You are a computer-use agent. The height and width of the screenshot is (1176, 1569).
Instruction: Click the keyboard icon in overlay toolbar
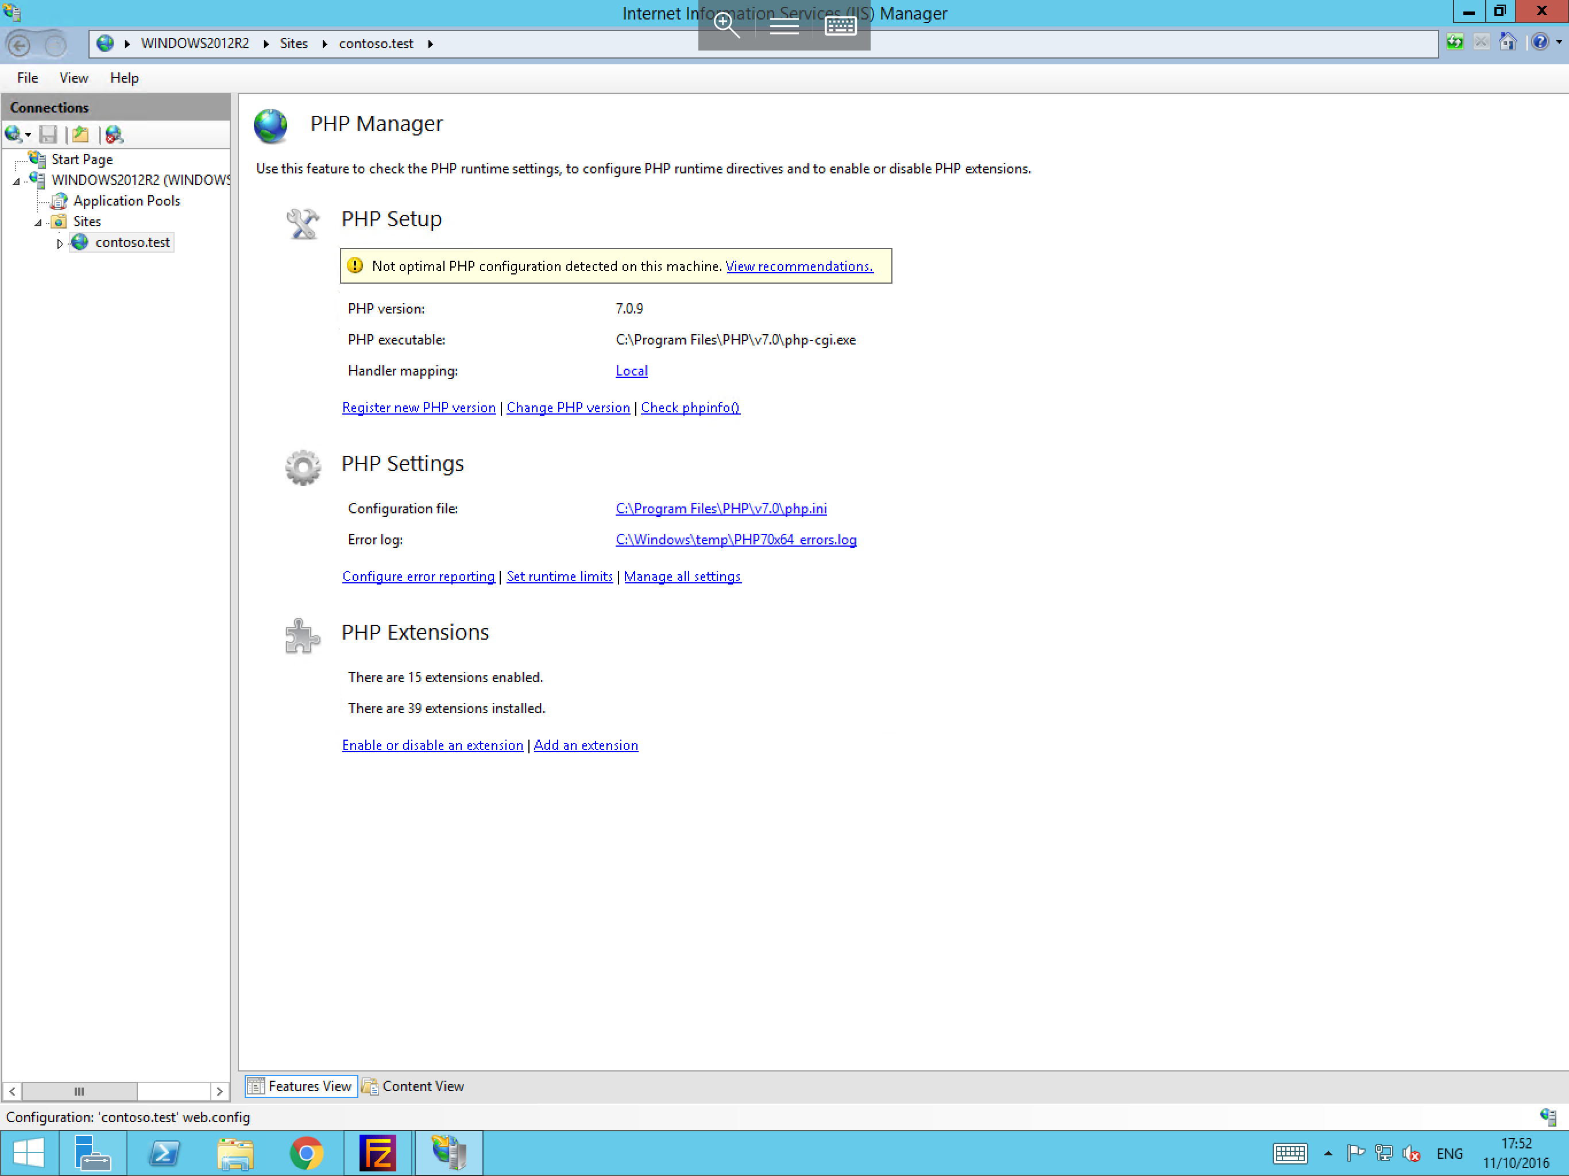pos(841,26)
